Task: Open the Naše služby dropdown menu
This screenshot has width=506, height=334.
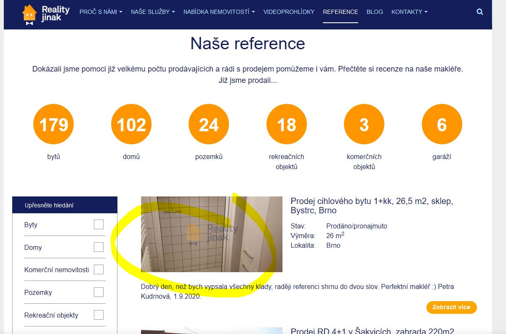Action: point(153,12)
